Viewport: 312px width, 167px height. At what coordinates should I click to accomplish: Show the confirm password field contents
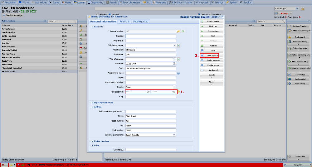coord(174,92)
